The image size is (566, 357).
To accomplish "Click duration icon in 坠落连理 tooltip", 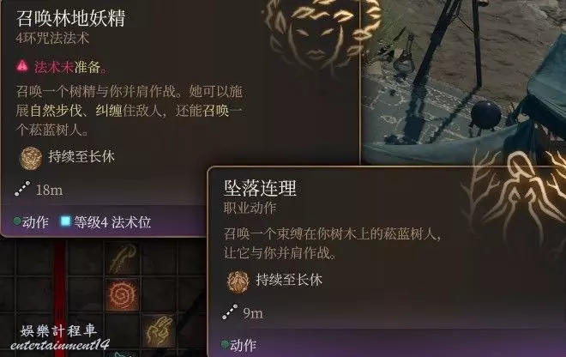I will [x=238, y=281].
